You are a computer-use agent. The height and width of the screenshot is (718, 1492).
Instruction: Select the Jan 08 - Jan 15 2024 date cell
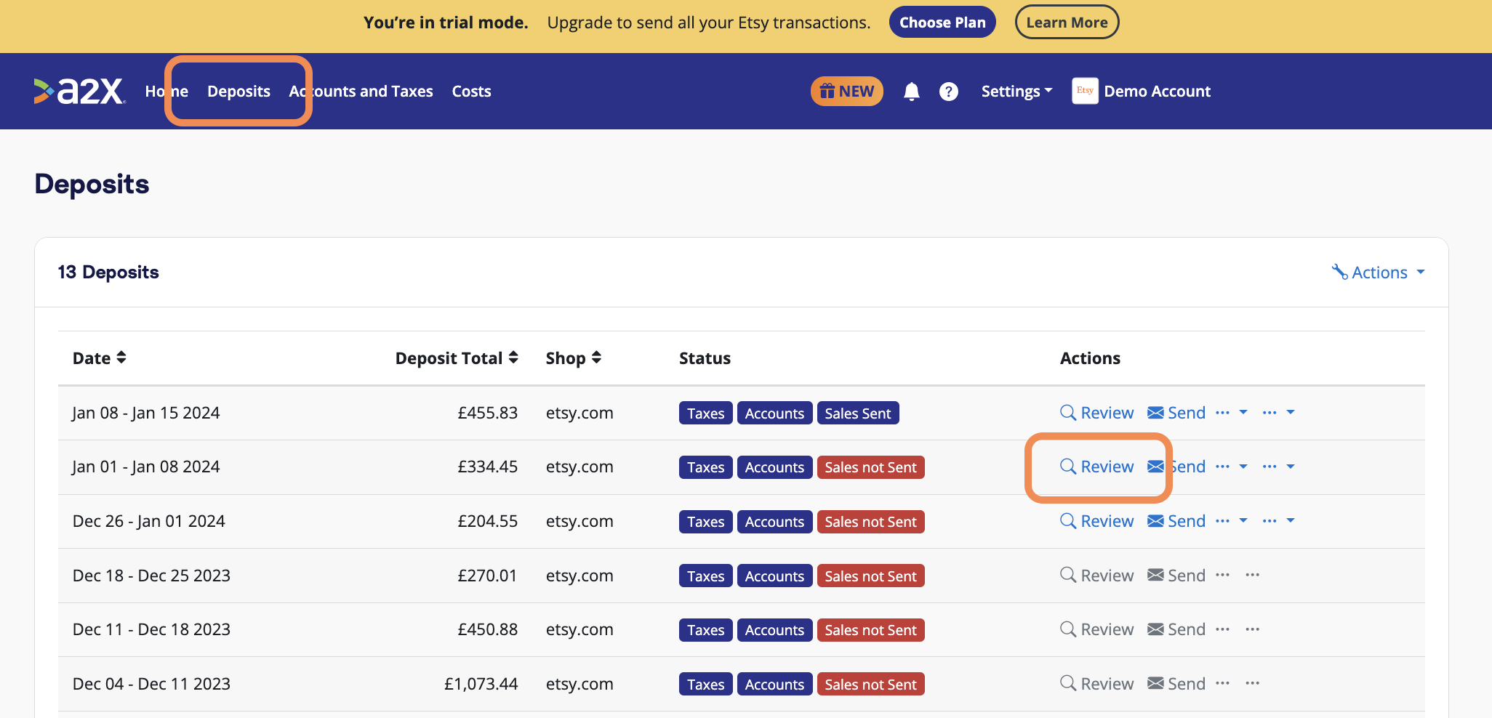pyautogui.click(x=146, y=413)
